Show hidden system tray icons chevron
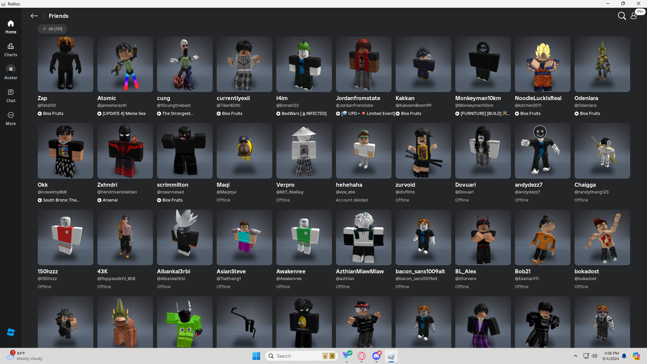This screenshot has width=647, height=364. 576,356
